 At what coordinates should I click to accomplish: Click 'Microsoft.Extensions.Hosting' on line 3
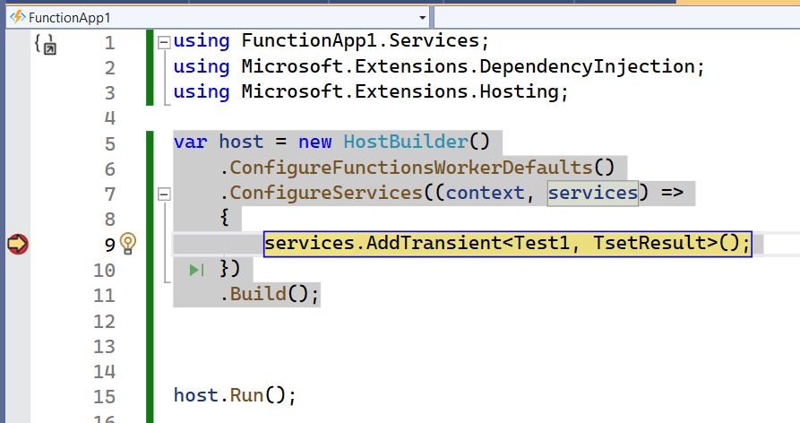click(x=400, y=91)
